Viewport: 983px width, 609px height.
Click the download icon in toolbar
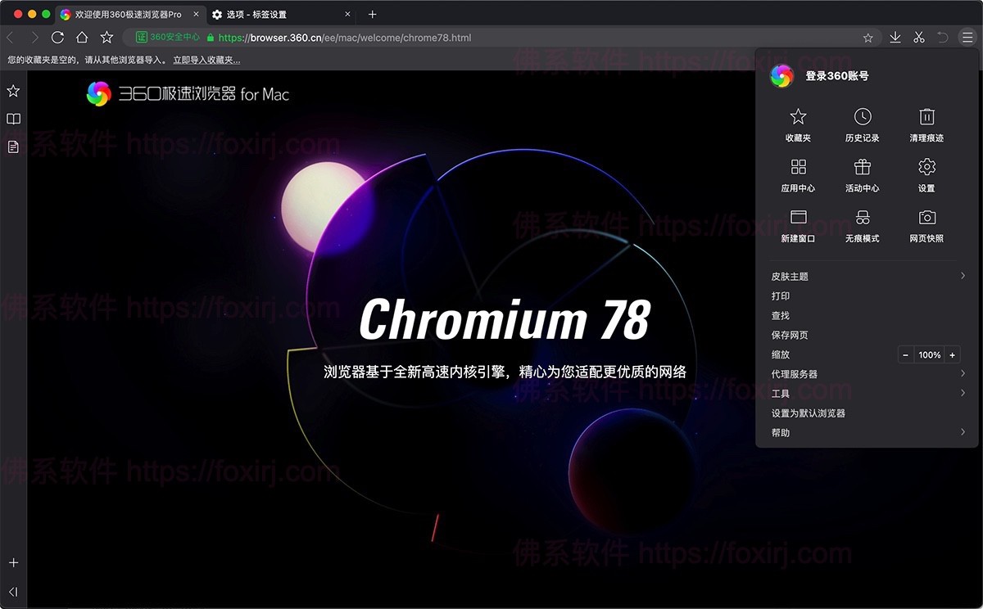click(x=895, y=38)
